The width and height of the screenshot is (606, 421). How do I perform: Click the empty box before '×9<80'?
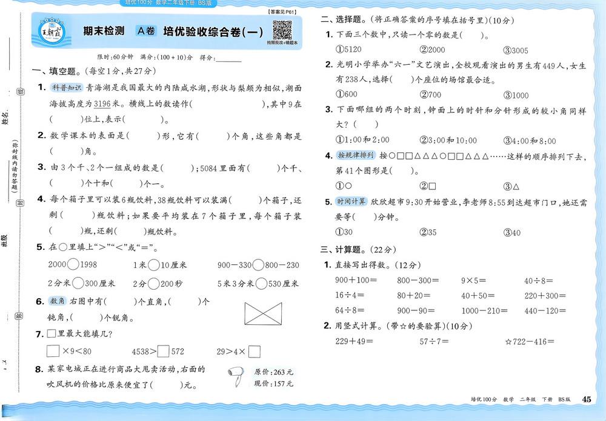tap(53, 351)
